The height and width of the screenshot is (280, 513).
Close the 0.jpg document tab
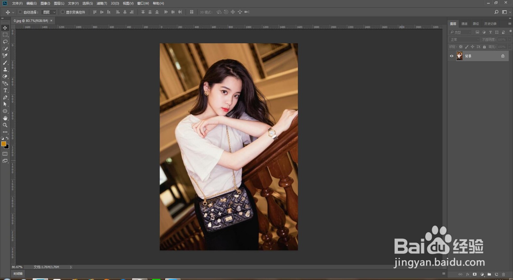[x=51, y=21]
